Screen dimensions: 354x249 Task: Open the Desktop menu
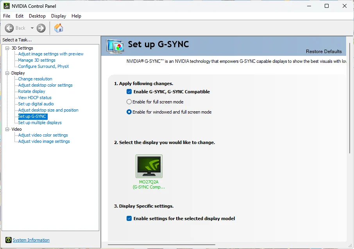tap(37, 16)
